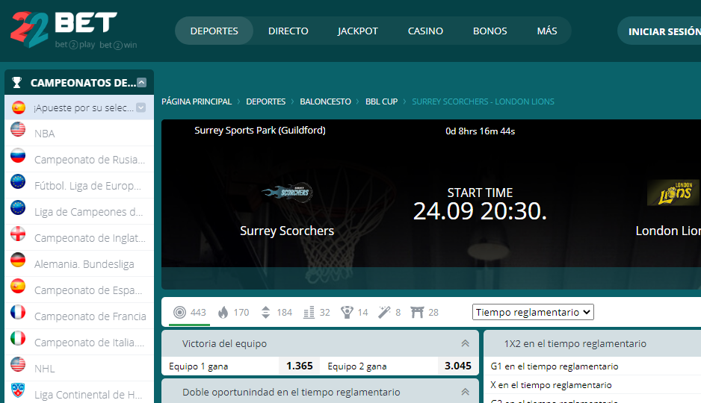Click the Spain flag for Campeonato de España
Viewport: 701px width, 403px height.
coord(18,286)
